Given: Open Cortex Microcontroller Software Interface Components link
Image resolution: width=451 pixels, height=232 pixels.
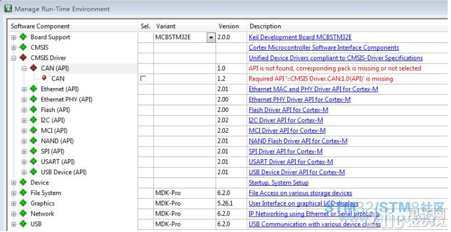Looking at the screenshot, I should (324, 47).
